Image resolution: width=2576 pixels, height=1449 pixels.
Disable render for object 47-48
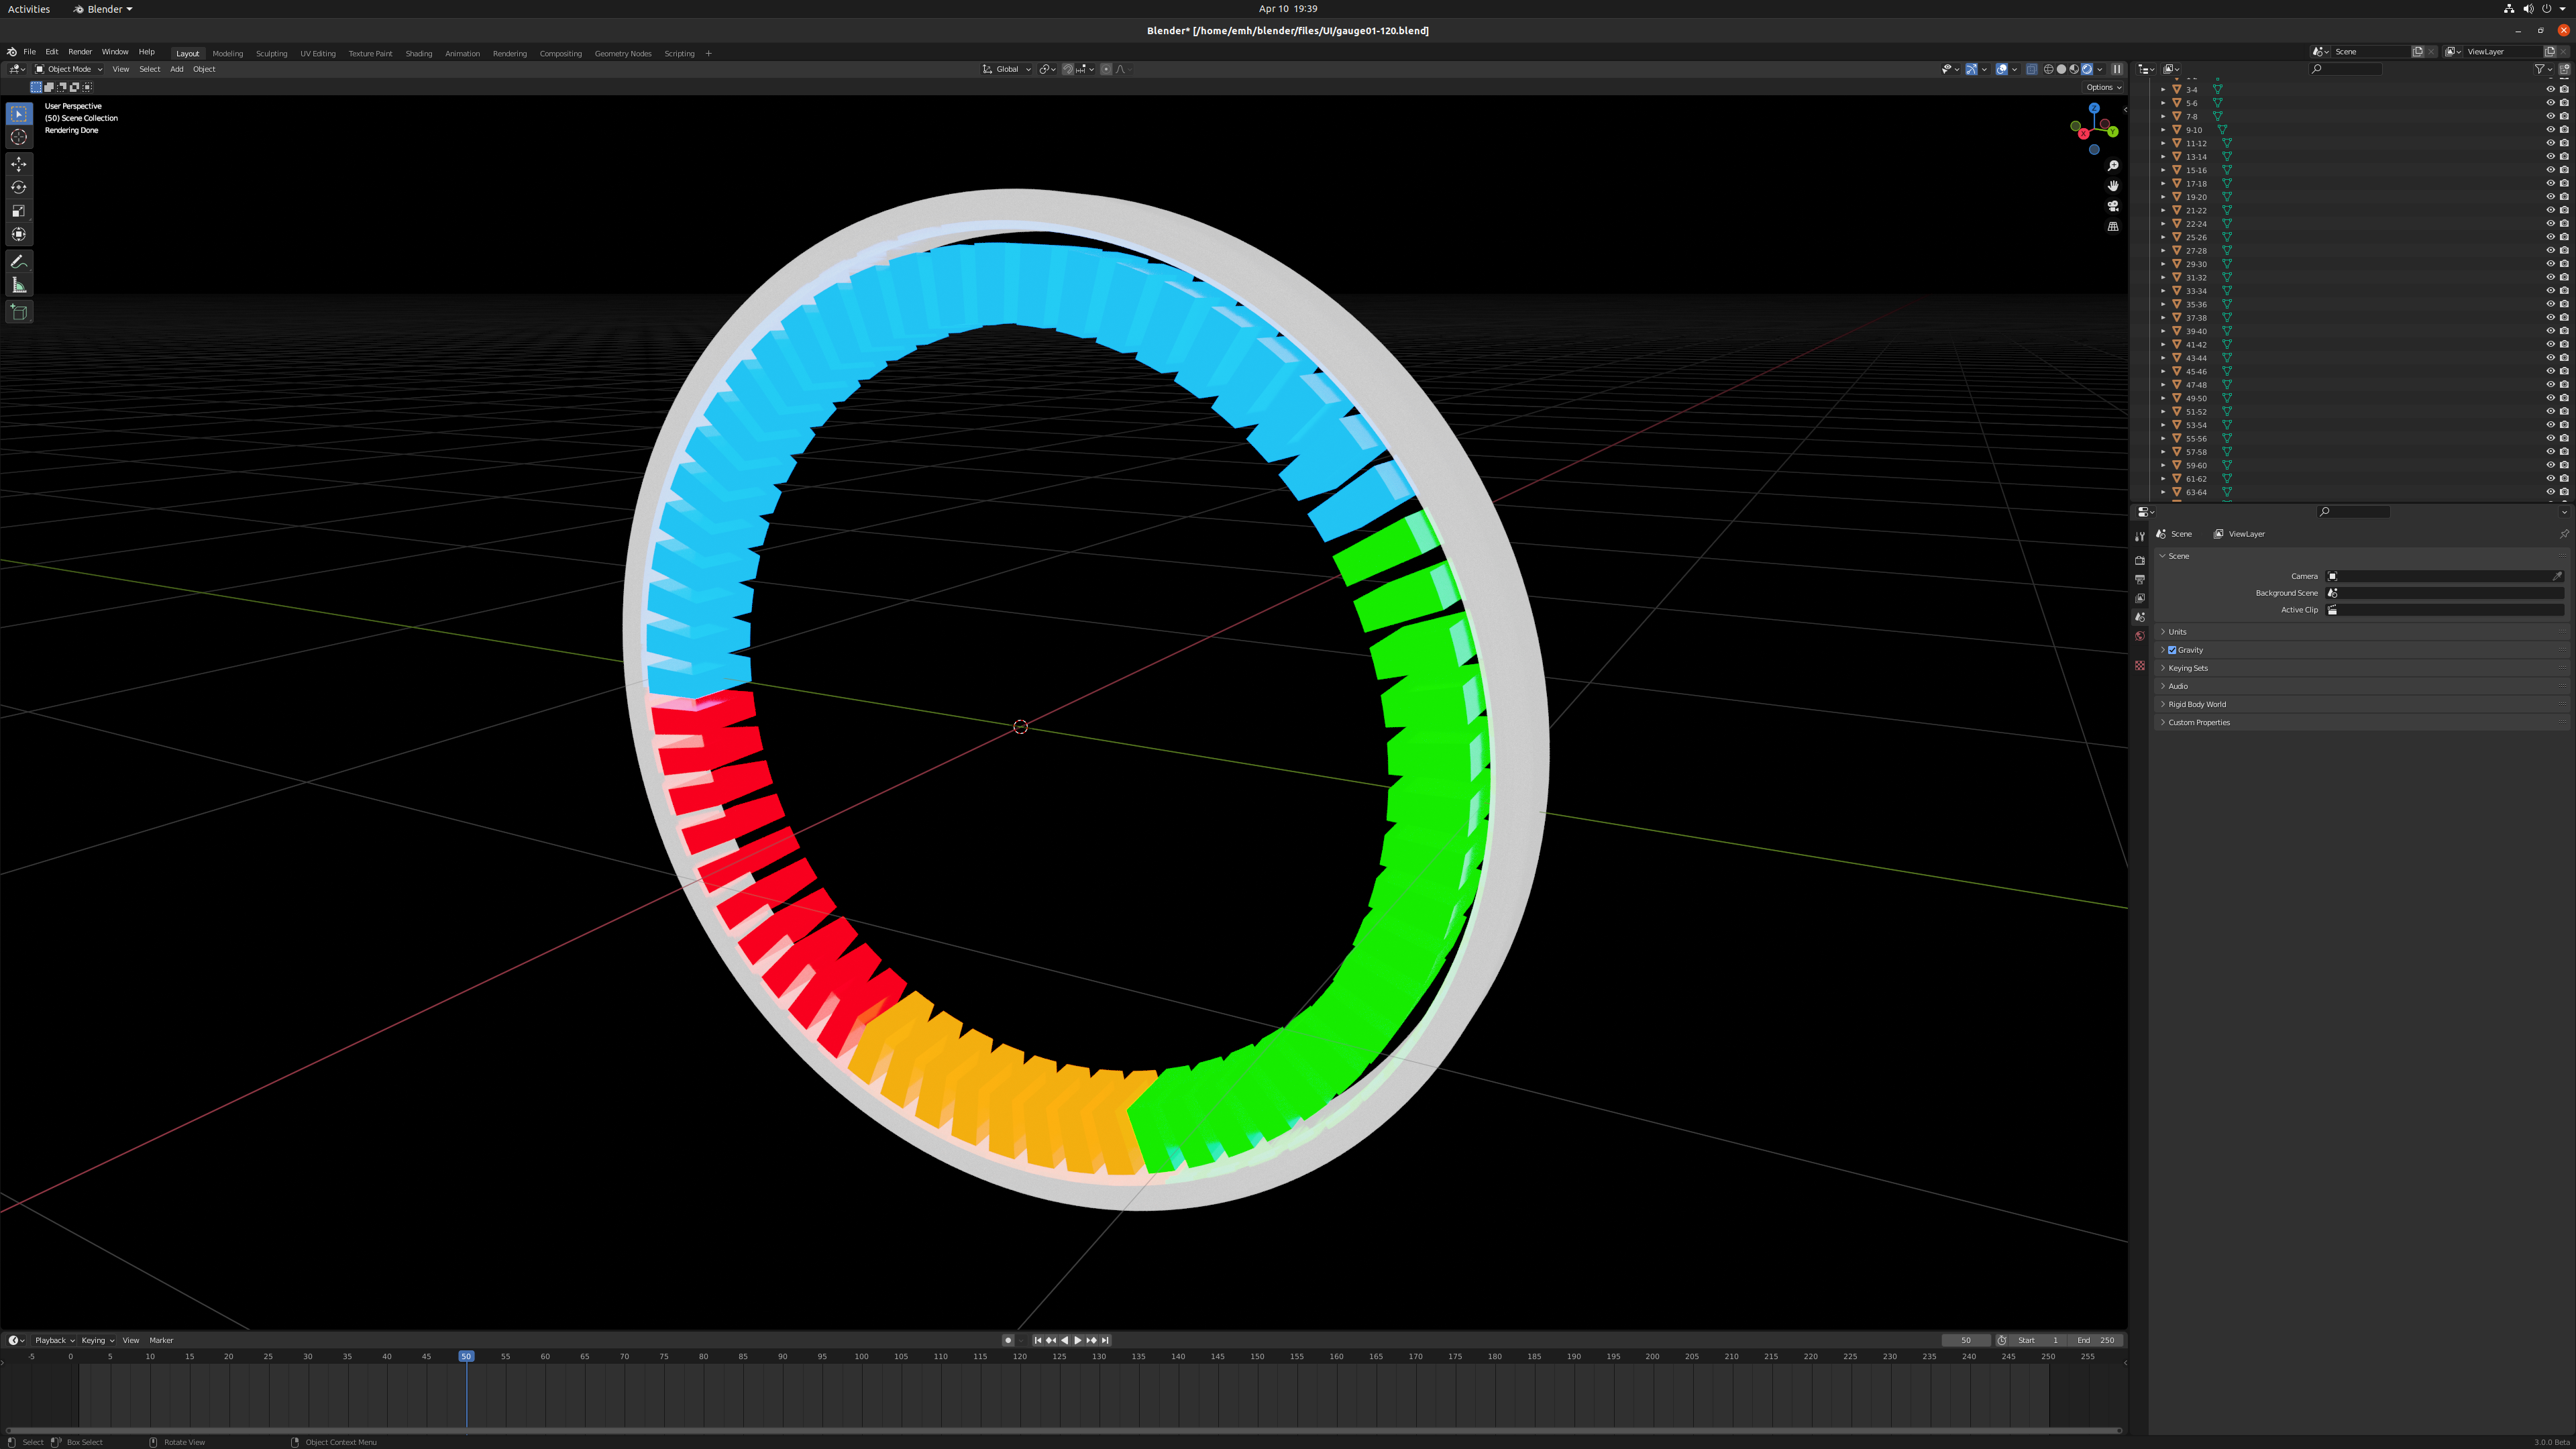click(2564, 385)
